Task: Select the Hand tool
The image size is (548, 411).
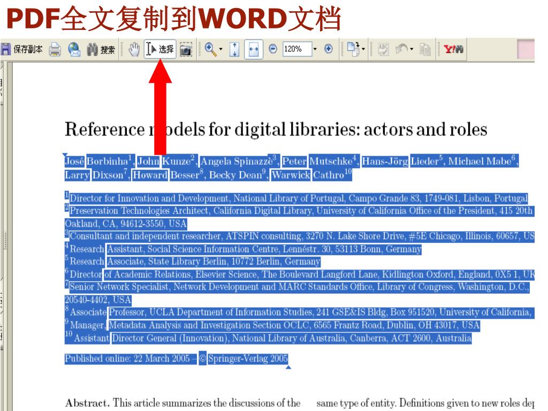Action: [133, 49]
